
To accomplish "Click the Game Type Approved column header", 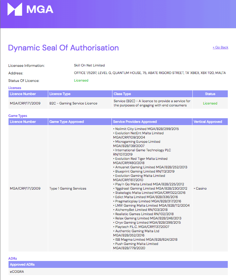I will (x=67, y=122).
